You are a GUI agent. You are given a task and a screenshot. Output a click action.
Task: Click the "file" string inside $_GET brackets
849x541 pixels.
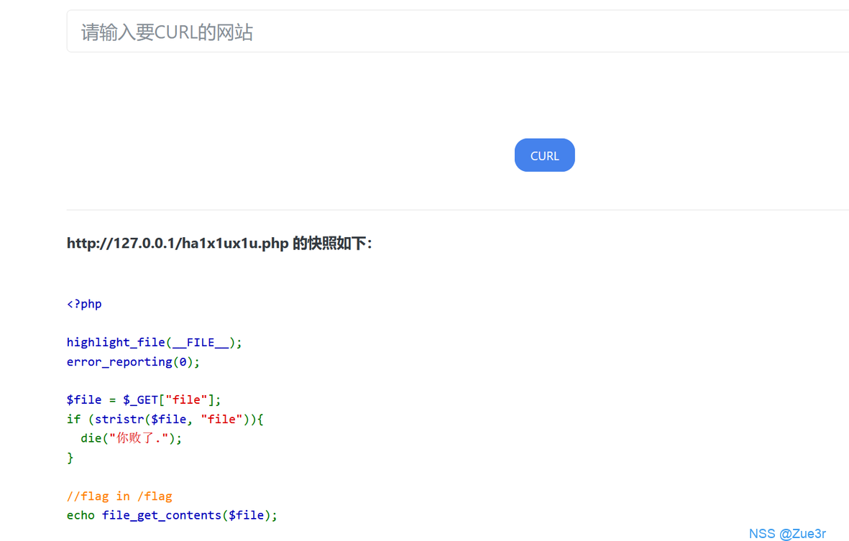[186, 400]
